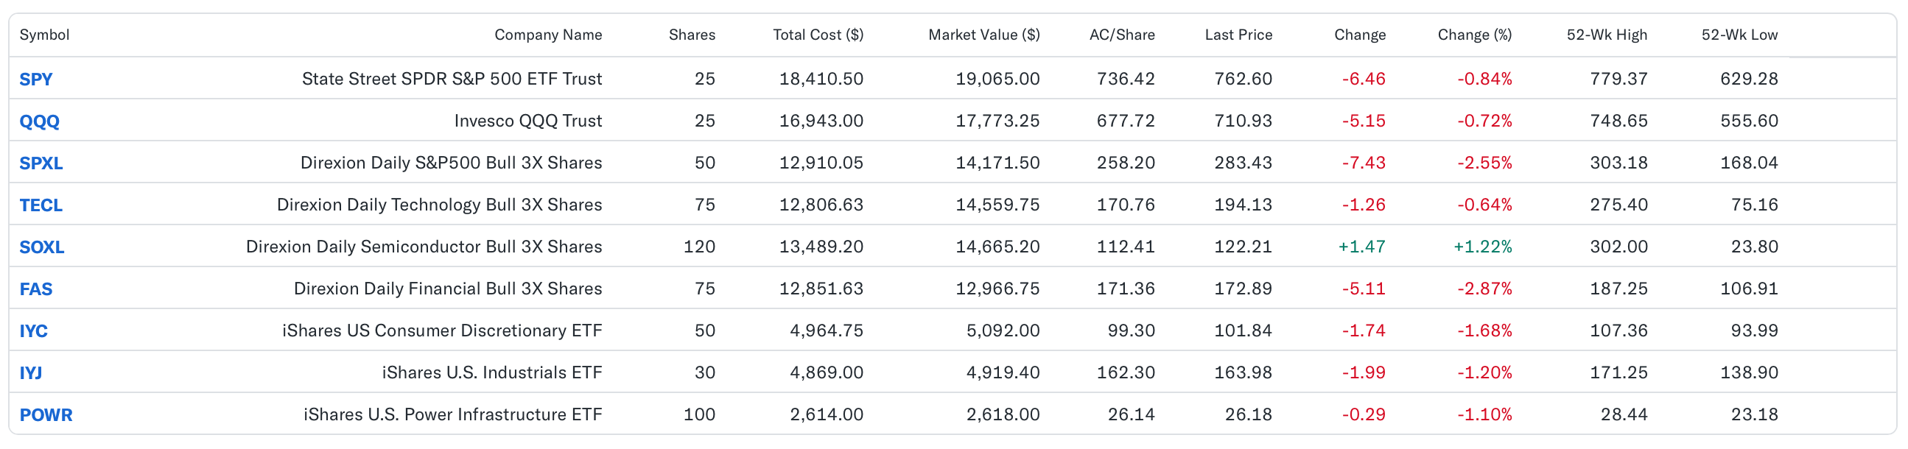Open the IYJ symbol link
This screenshot has height=449, width=1908.
click(x=30, y=372)
